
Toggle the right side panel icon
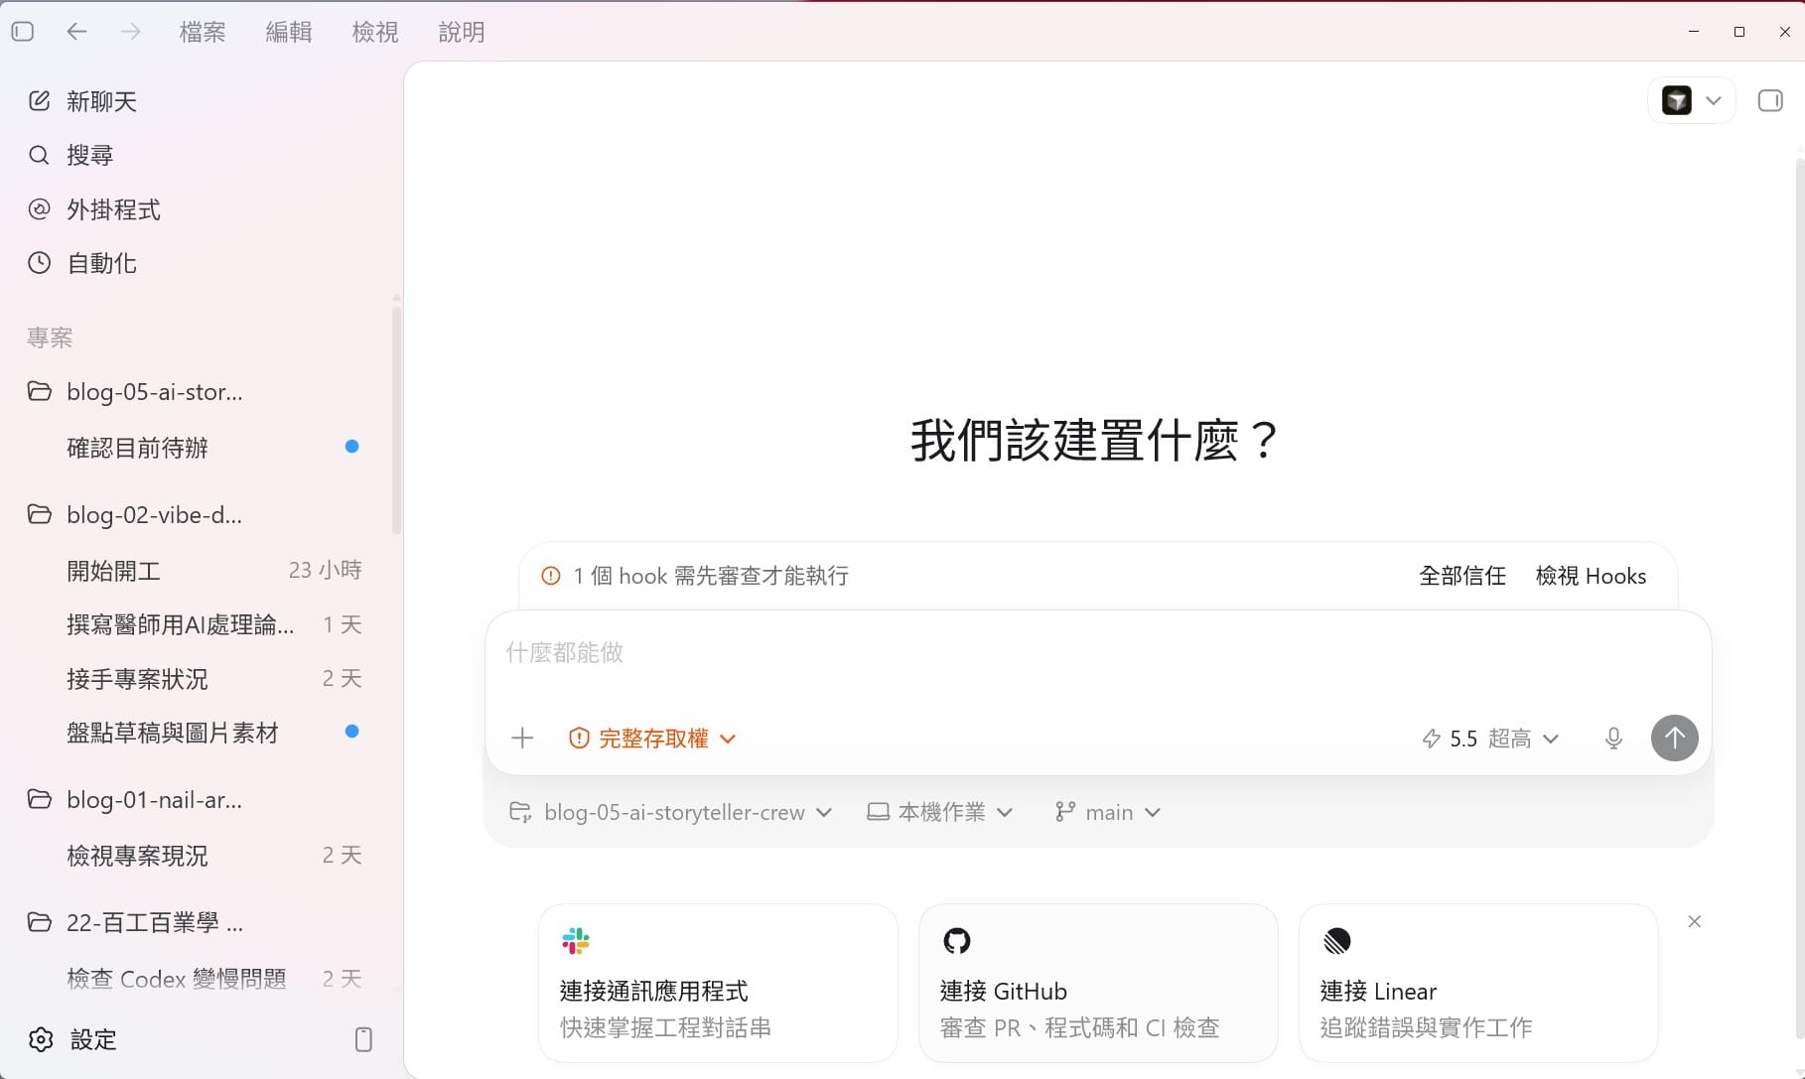coord(1770,100)
